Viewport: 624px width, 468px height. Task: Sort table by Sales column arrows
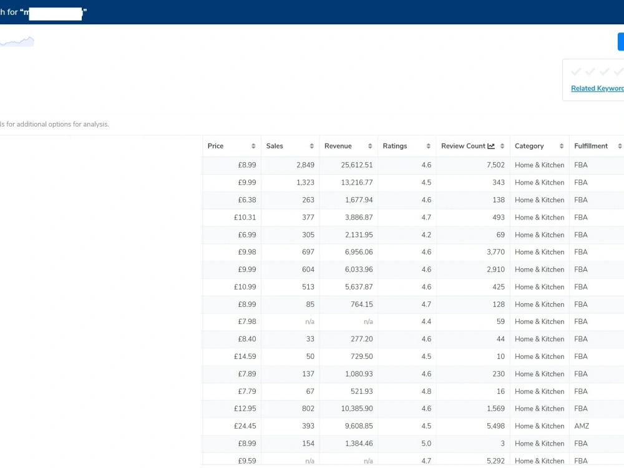311,146
